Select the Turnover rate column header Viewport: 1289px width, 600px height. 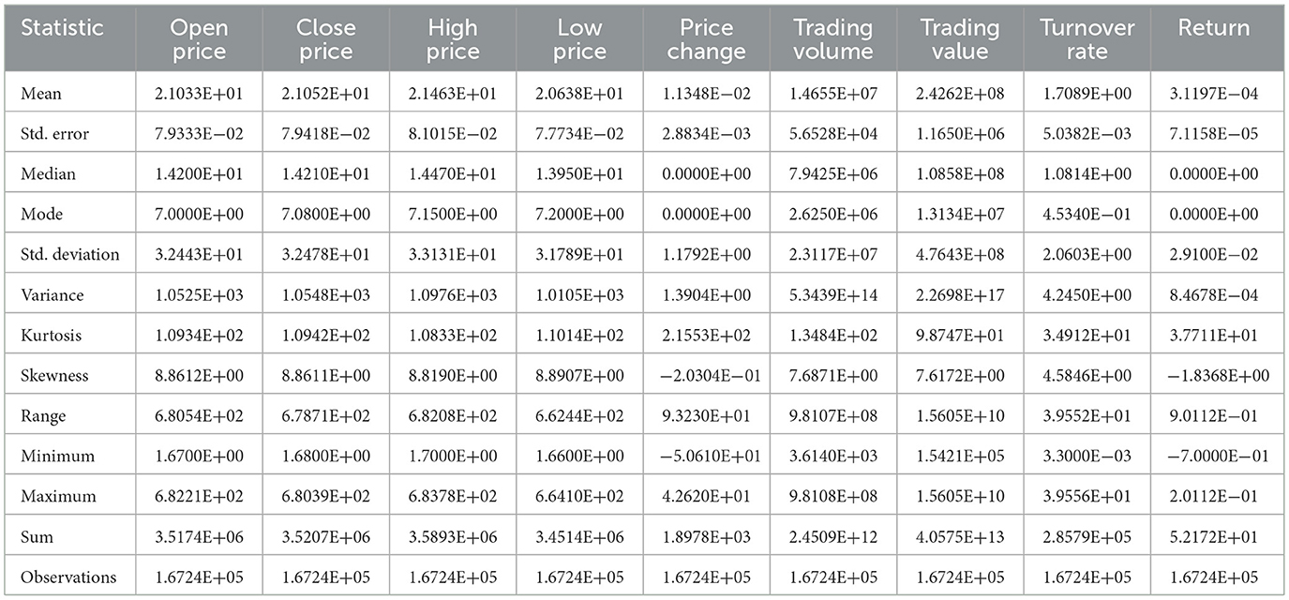(x=1087, y=39)
